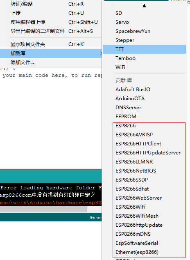Select ESP8266WiFi library
The width and height of the screenshot is (190, 260).
[145, 207]
